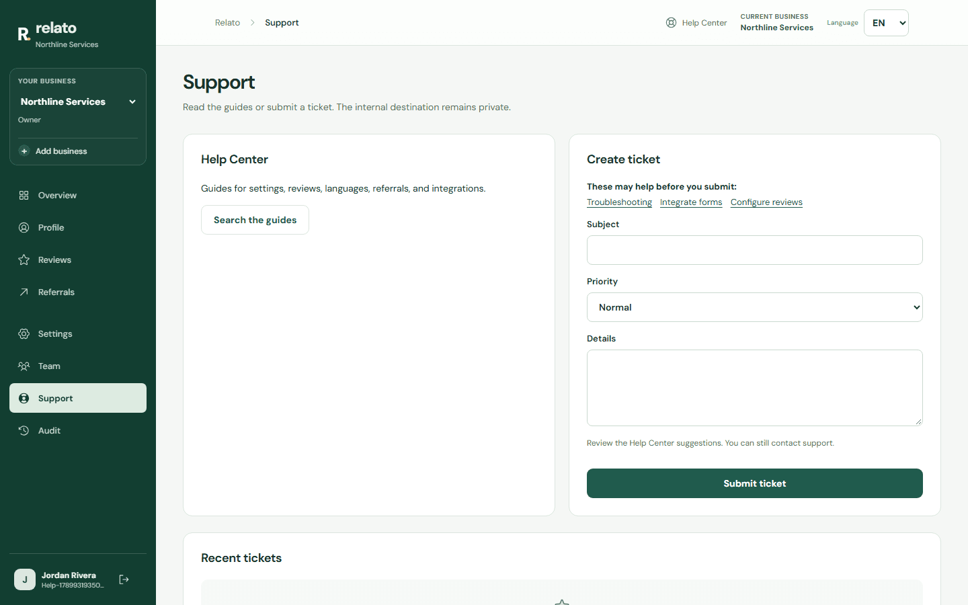Open the Priority dropdown set to Normal
Image resolution: width=968 pixels, height=605 pixels.
tap(755, 307)
